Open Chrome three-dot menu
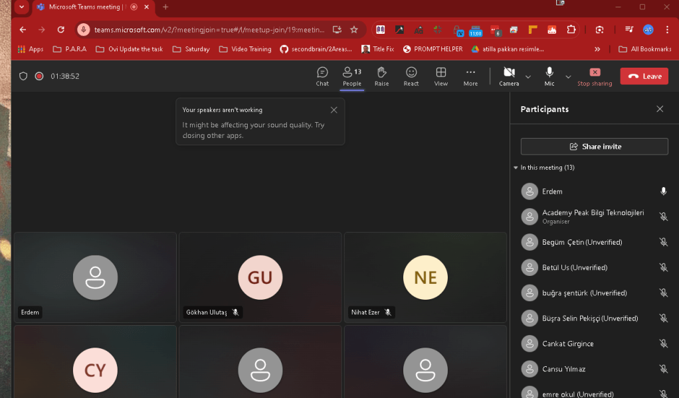 tap(667, 29)
